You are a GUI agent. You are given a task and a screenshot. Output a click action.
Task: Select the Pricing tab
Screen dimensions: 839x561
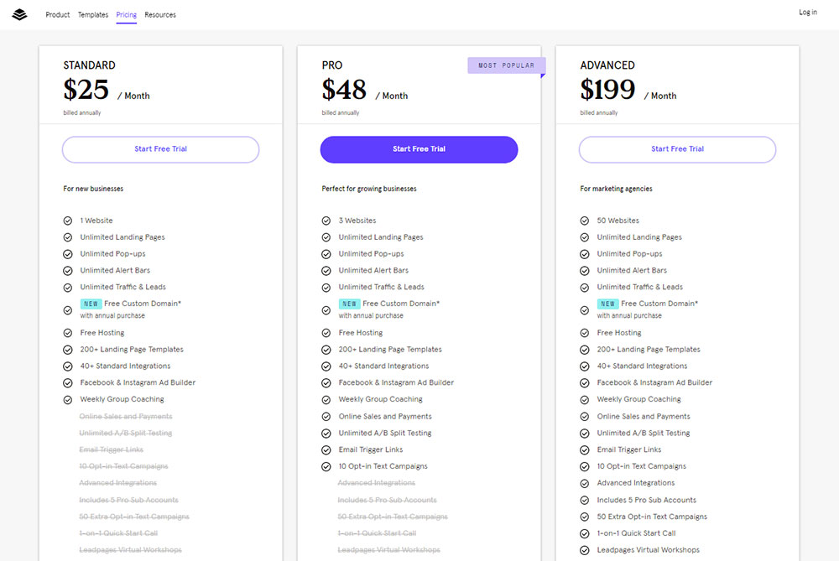[127, 14]
